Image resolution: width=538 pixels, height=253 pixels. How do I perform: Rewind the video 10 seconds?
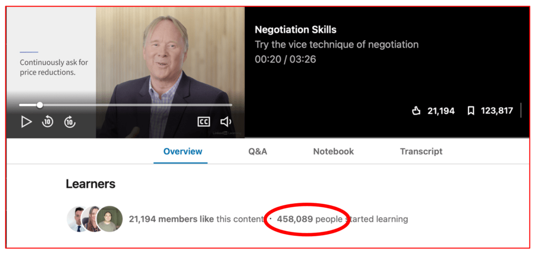point(48,122)
